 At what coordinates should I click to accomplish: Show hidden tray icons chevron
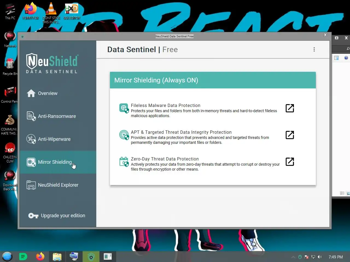293,257
